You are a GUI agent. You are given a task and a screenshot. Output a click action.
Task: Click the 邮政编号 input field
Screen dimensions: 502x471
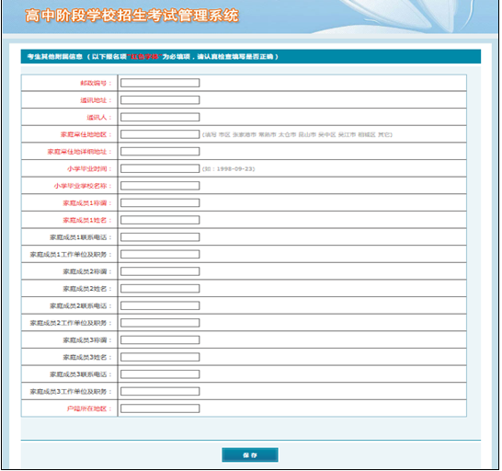tap(160, 83)
